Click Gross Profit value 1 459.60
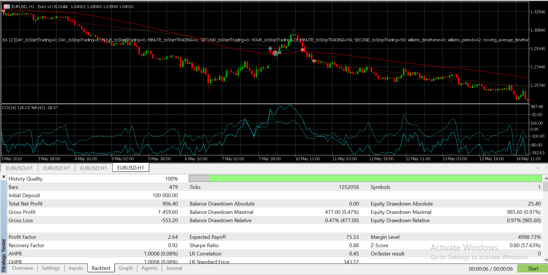548x275 pixels. 168,212
